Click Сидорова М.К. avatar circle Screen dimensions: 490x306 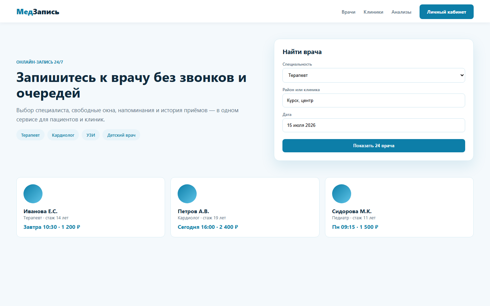point(342,194)
